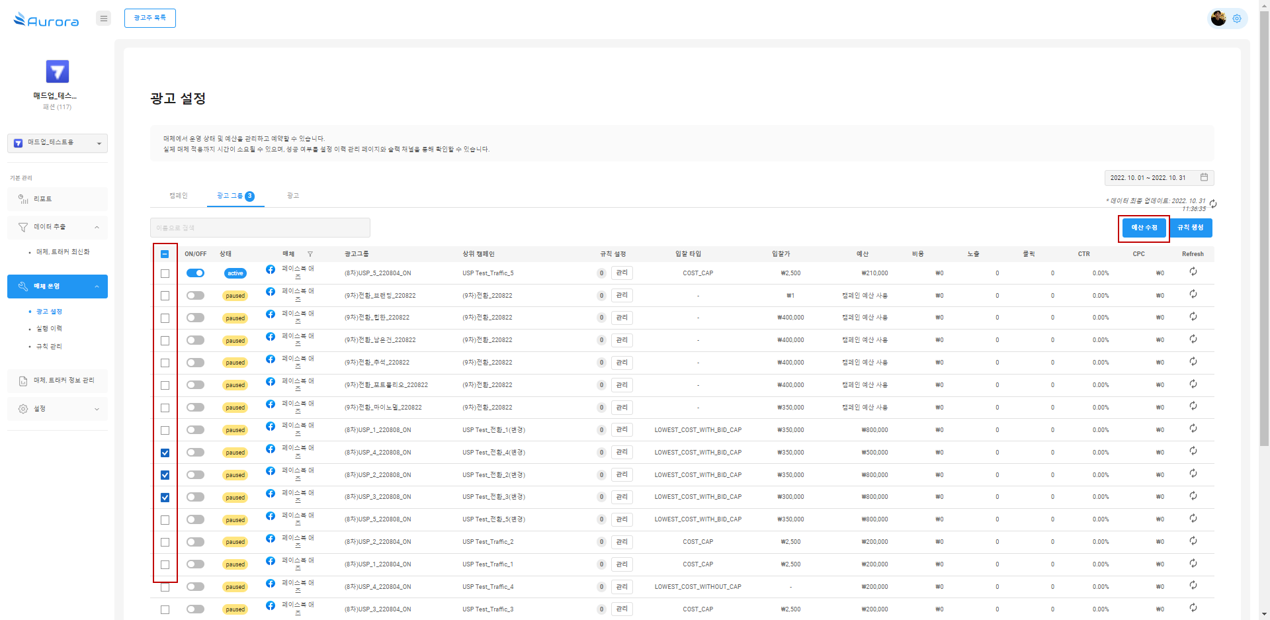Open settings gear icon in top-right corner
1270x620 pixels.
pos(1236,19)
